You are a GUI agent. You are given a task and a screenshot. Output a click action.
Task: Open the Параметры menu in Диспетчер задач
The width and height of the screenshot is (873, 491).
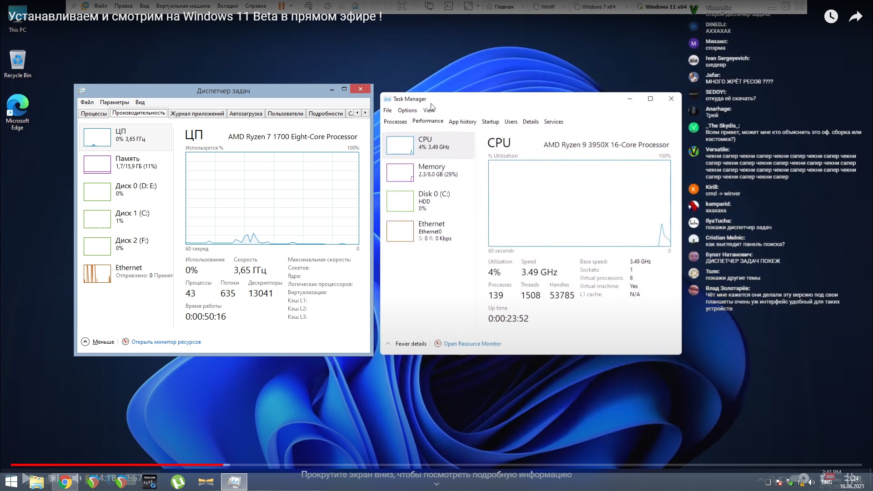[114, 102]
